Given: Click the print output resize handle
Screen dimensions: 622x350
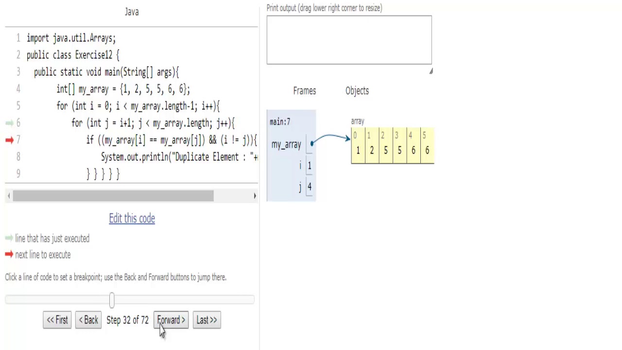Looking at the screenshot, I should [x=431, y=71].
